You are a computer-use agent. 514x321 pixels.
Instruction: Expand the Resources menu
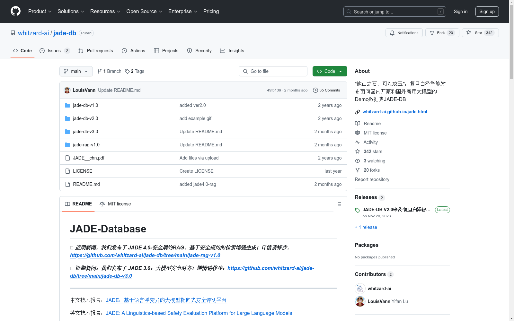tap(105, 11)
